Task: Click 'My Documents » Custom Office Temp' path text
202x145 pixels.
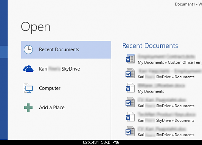Action: 170,62
